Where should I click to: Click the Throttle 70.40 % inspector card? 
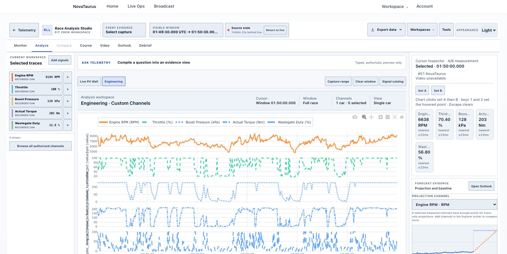[444, 124]
